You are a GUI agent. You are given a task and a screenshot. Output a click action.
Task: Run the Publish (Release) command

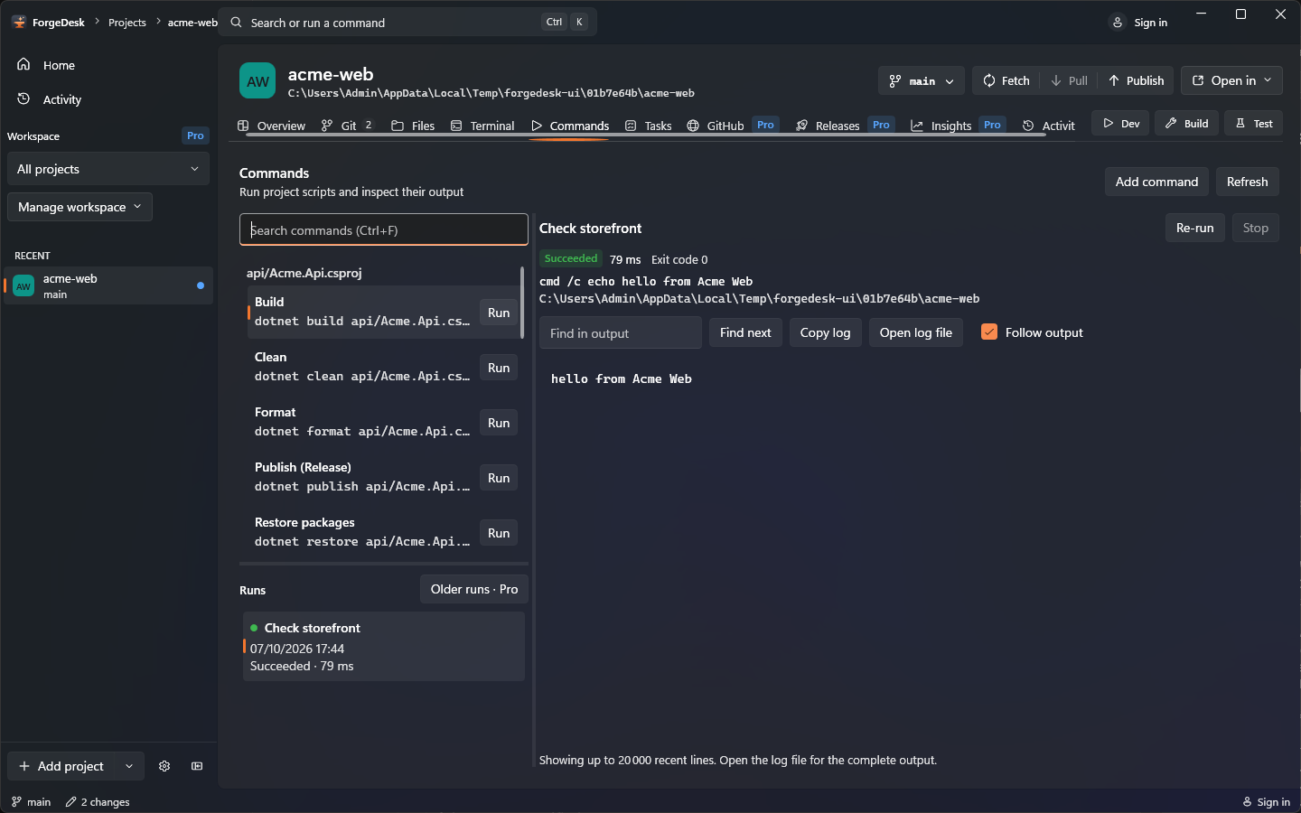pos(499,478)
